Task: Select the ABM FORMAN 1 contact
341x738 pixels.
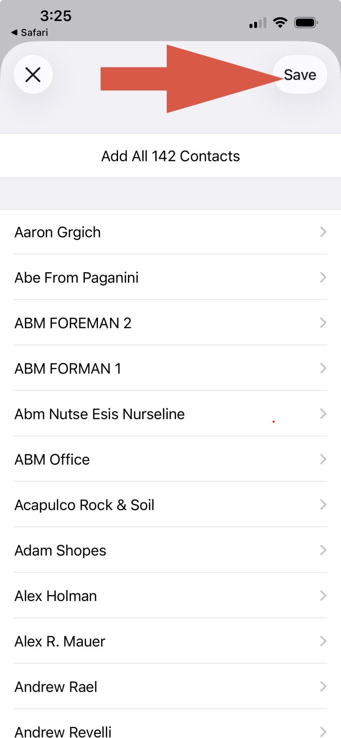Action: (x=68, y=369)
